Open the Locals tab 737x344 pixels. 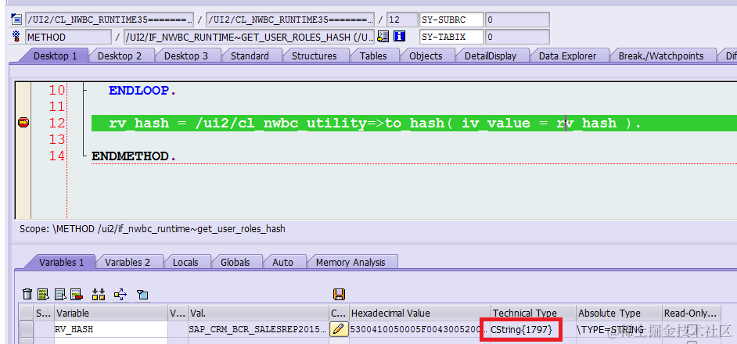point(185,262)
